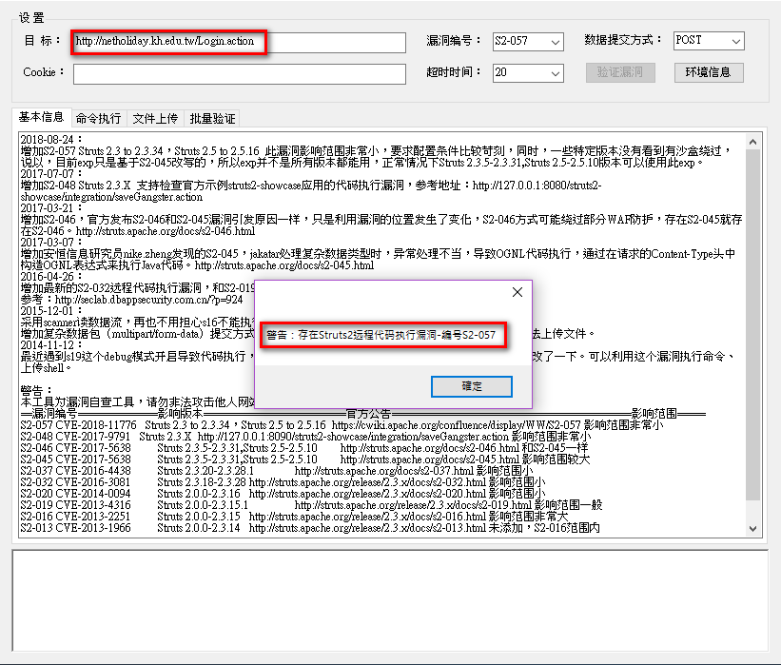The width and height of the screenshot is (781, 665).
Task: Click the S2-057 CVE-2018-11776 row
Action: click(x=342, y=425)
